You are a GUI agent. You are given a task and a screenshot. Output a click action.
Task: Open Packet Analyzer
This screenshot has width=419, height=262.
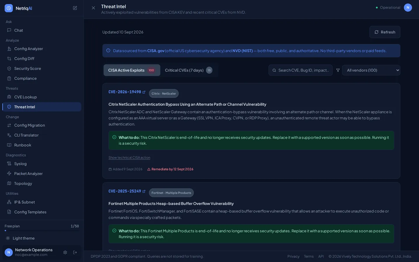pyautogui.click(x=42, y=174)
